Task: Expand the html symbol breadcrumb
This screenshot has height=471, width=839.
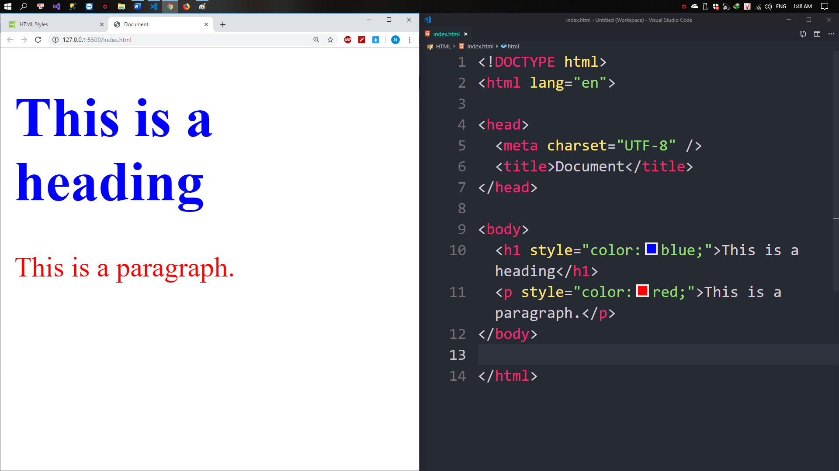Action: pyautogui.click(x=513, y=46)
